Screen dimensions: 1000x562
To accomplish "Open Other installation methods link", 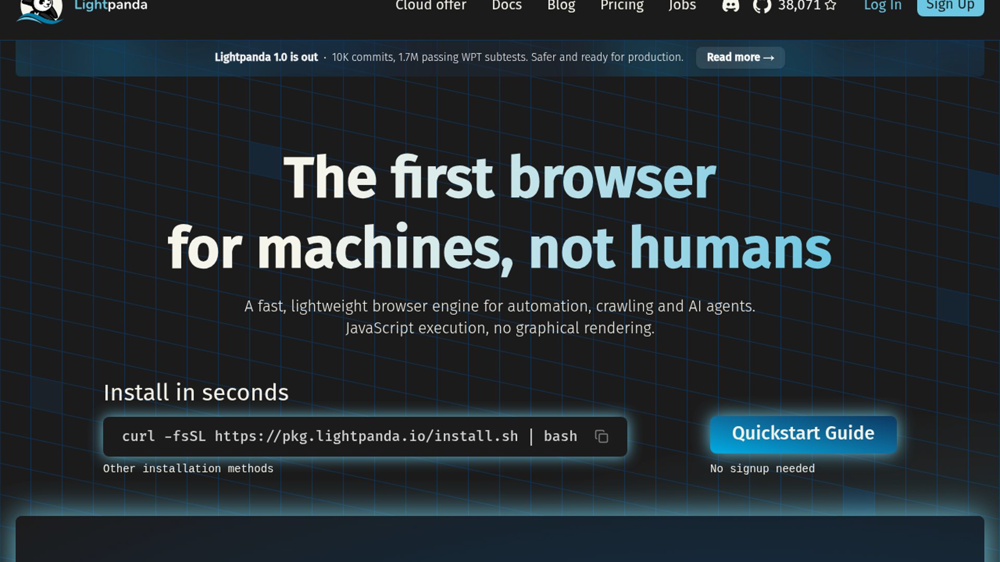I will (188, 469).
